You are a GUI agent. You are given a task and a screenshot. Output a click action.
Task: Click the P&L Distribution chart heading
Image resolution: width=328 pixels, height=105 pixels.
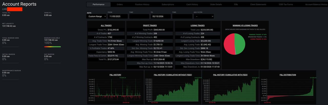pos(288,75)
